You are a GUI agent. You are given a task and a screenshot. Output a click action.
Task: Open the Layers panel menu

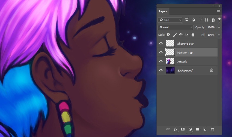219,11
